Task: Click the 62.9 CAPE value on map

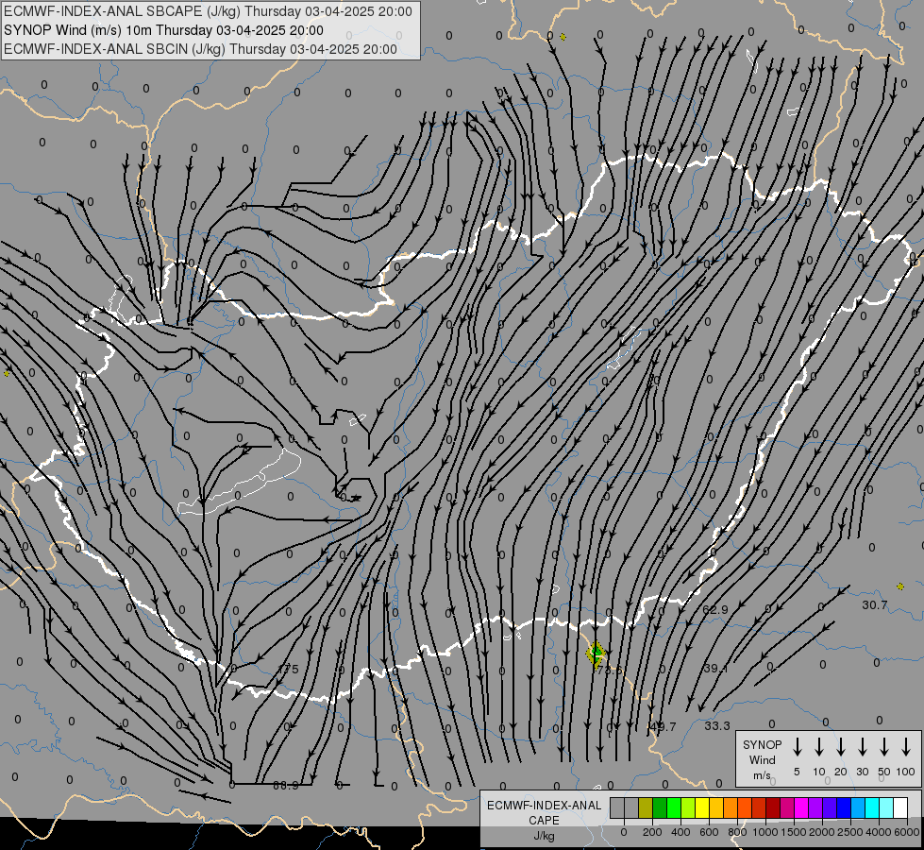Action: tap(715, 609)
